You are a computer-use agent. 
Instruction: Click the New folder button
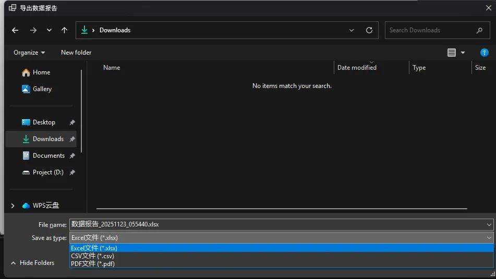pyautogui.click(x=76, y=53)
